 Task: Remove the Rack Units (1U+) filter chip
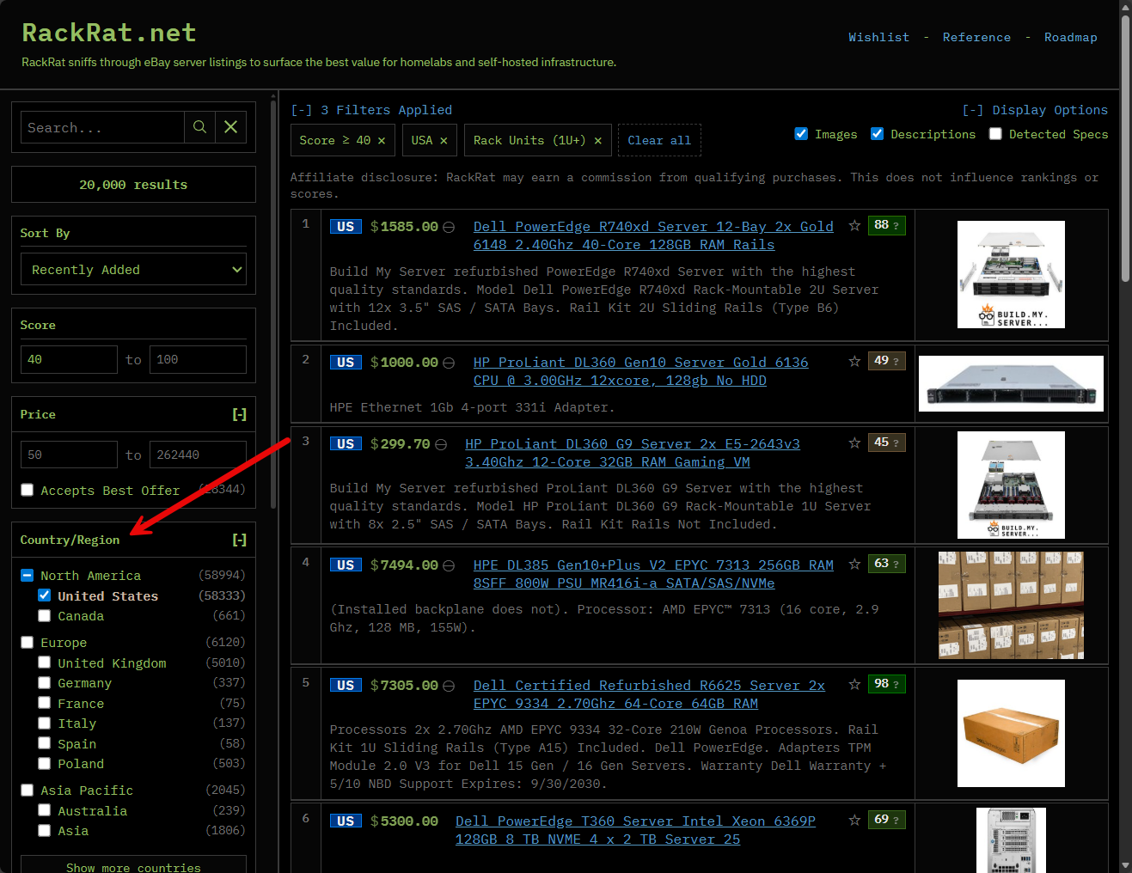(598, 140)
